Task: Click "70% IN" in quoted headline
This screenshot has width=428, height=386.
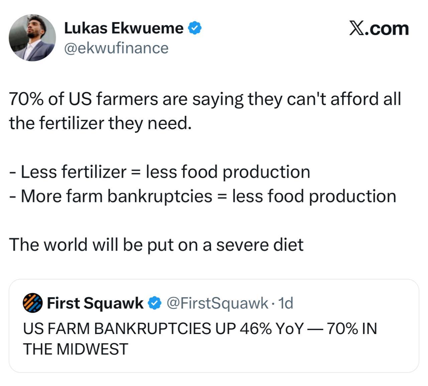Action: click(x=352, y=329)
